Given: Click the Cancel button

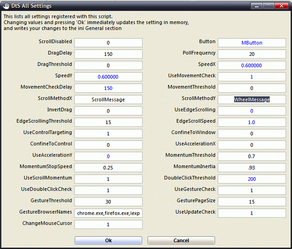Looking at the screenshot, I should (181, 240).
